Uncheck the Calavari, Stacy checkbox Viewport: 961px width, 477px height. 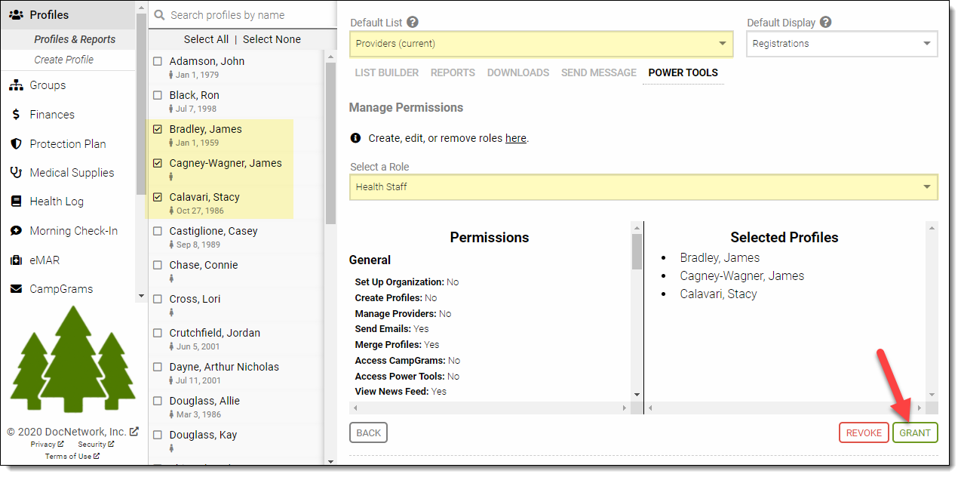158,197
